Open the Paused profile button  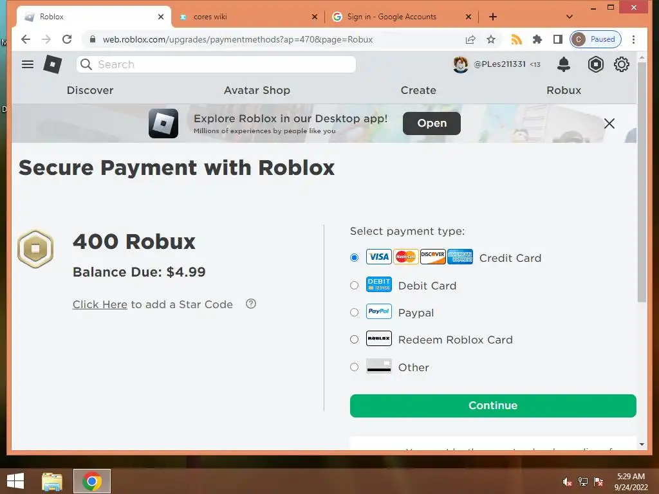tap(595, 39)
